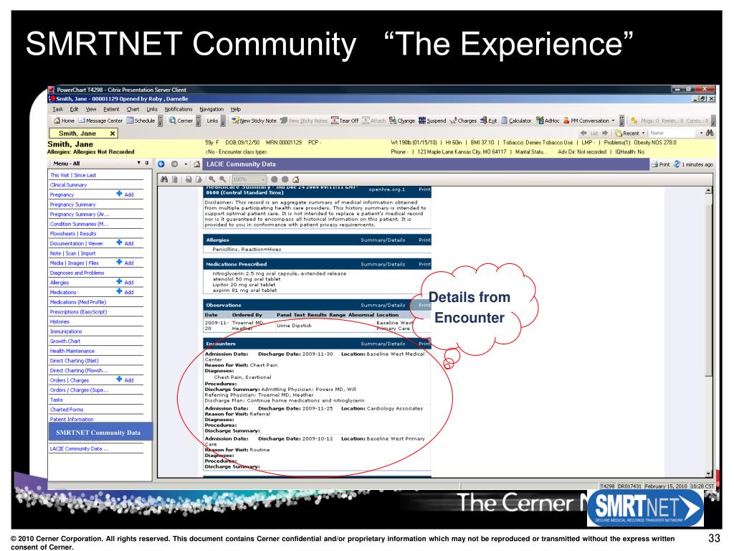Click the plus Add icon for Allergies

120,282
